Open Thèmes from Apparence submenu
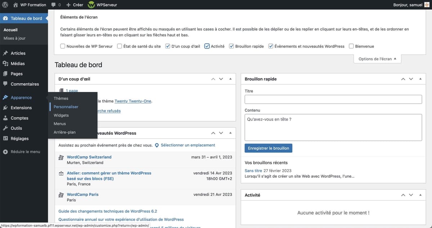The height and width of the screenshot is (228, 432). (x=60, y=98)
